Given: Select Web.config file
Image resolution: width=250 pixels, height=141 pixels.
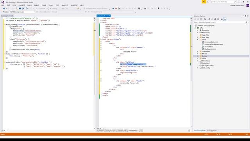Looking at the screenshot, I should coord(206,68).
